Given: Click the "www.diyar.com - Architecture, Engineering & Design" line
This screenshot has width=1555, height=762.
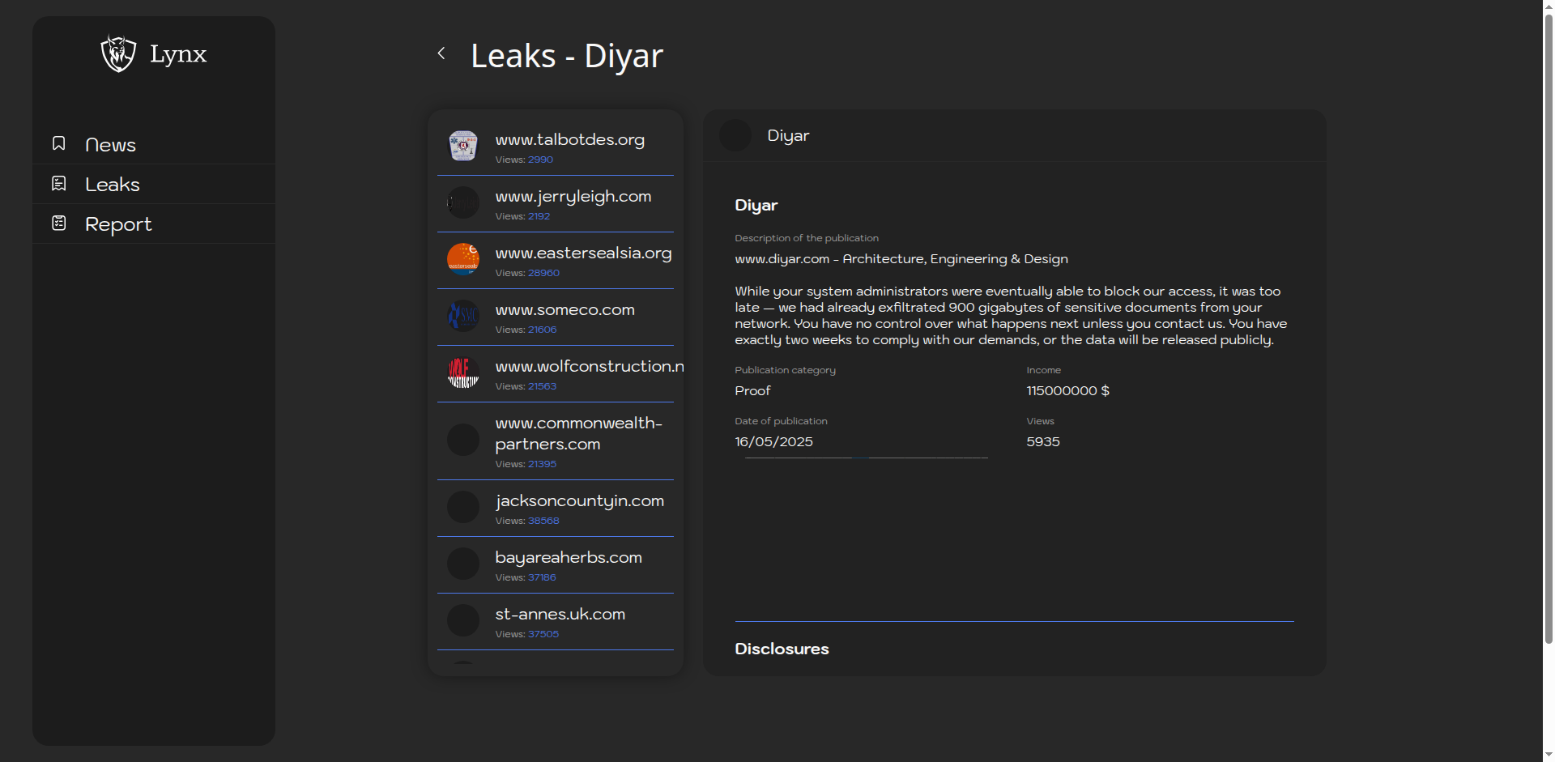Looking at the screenshot, I should pyautogui.click(x=901, y=259).
